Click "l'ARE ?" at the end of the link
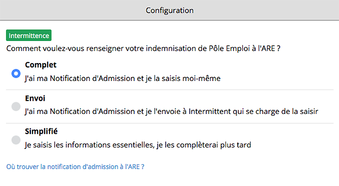Viewport: 339px width, 186px height. 135,167
